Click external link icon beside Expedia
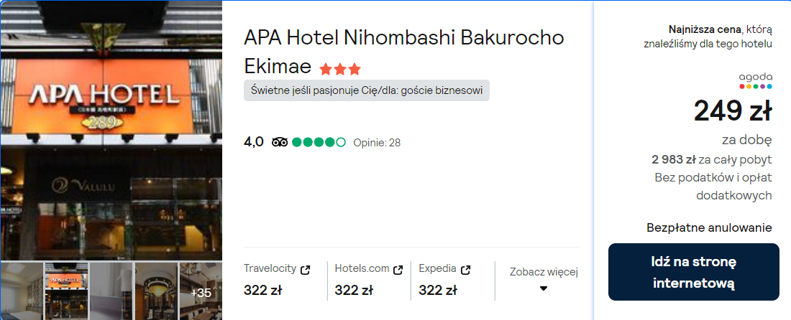791x320 pixels. click(x=466, y=270)
